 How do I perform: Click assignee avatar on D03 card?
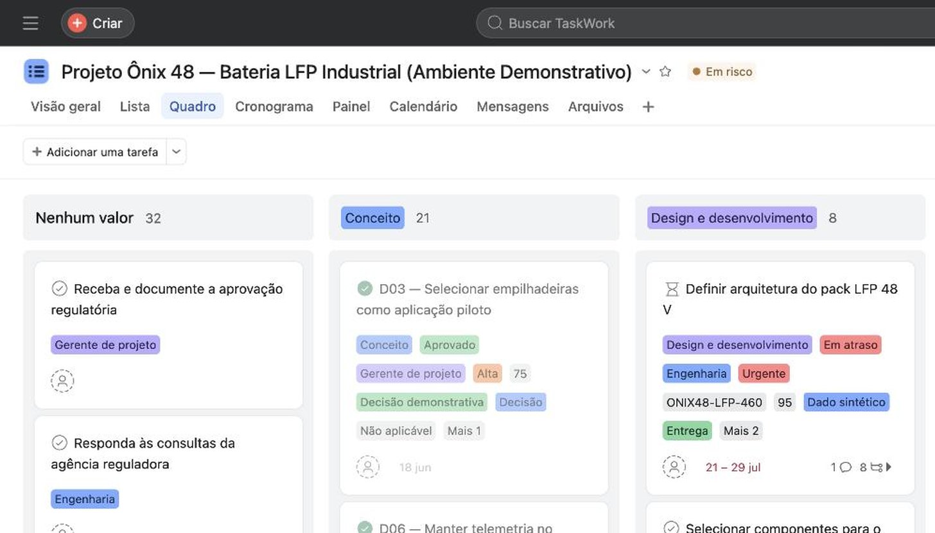click(368, 467)
